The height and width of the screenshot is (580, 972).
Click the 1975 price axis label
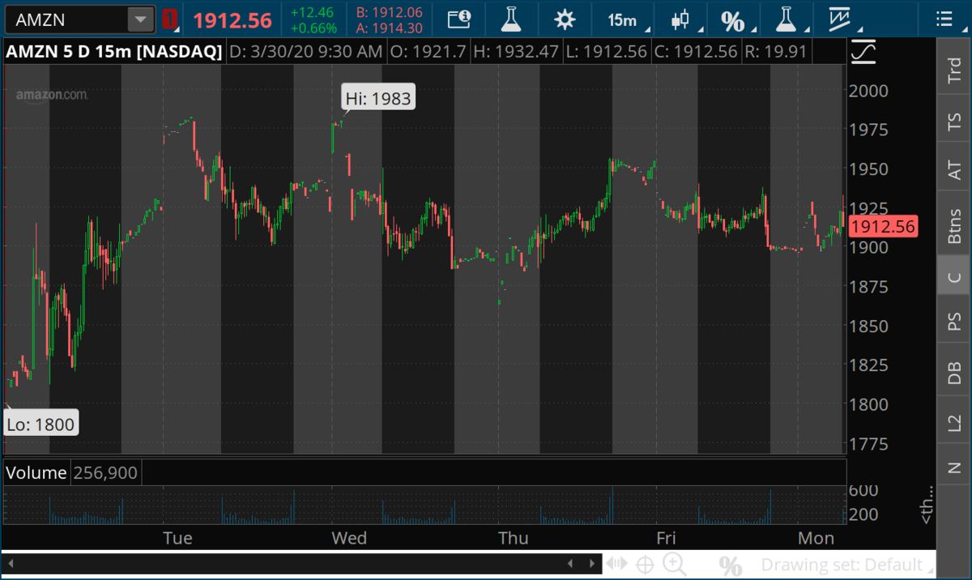868,130
